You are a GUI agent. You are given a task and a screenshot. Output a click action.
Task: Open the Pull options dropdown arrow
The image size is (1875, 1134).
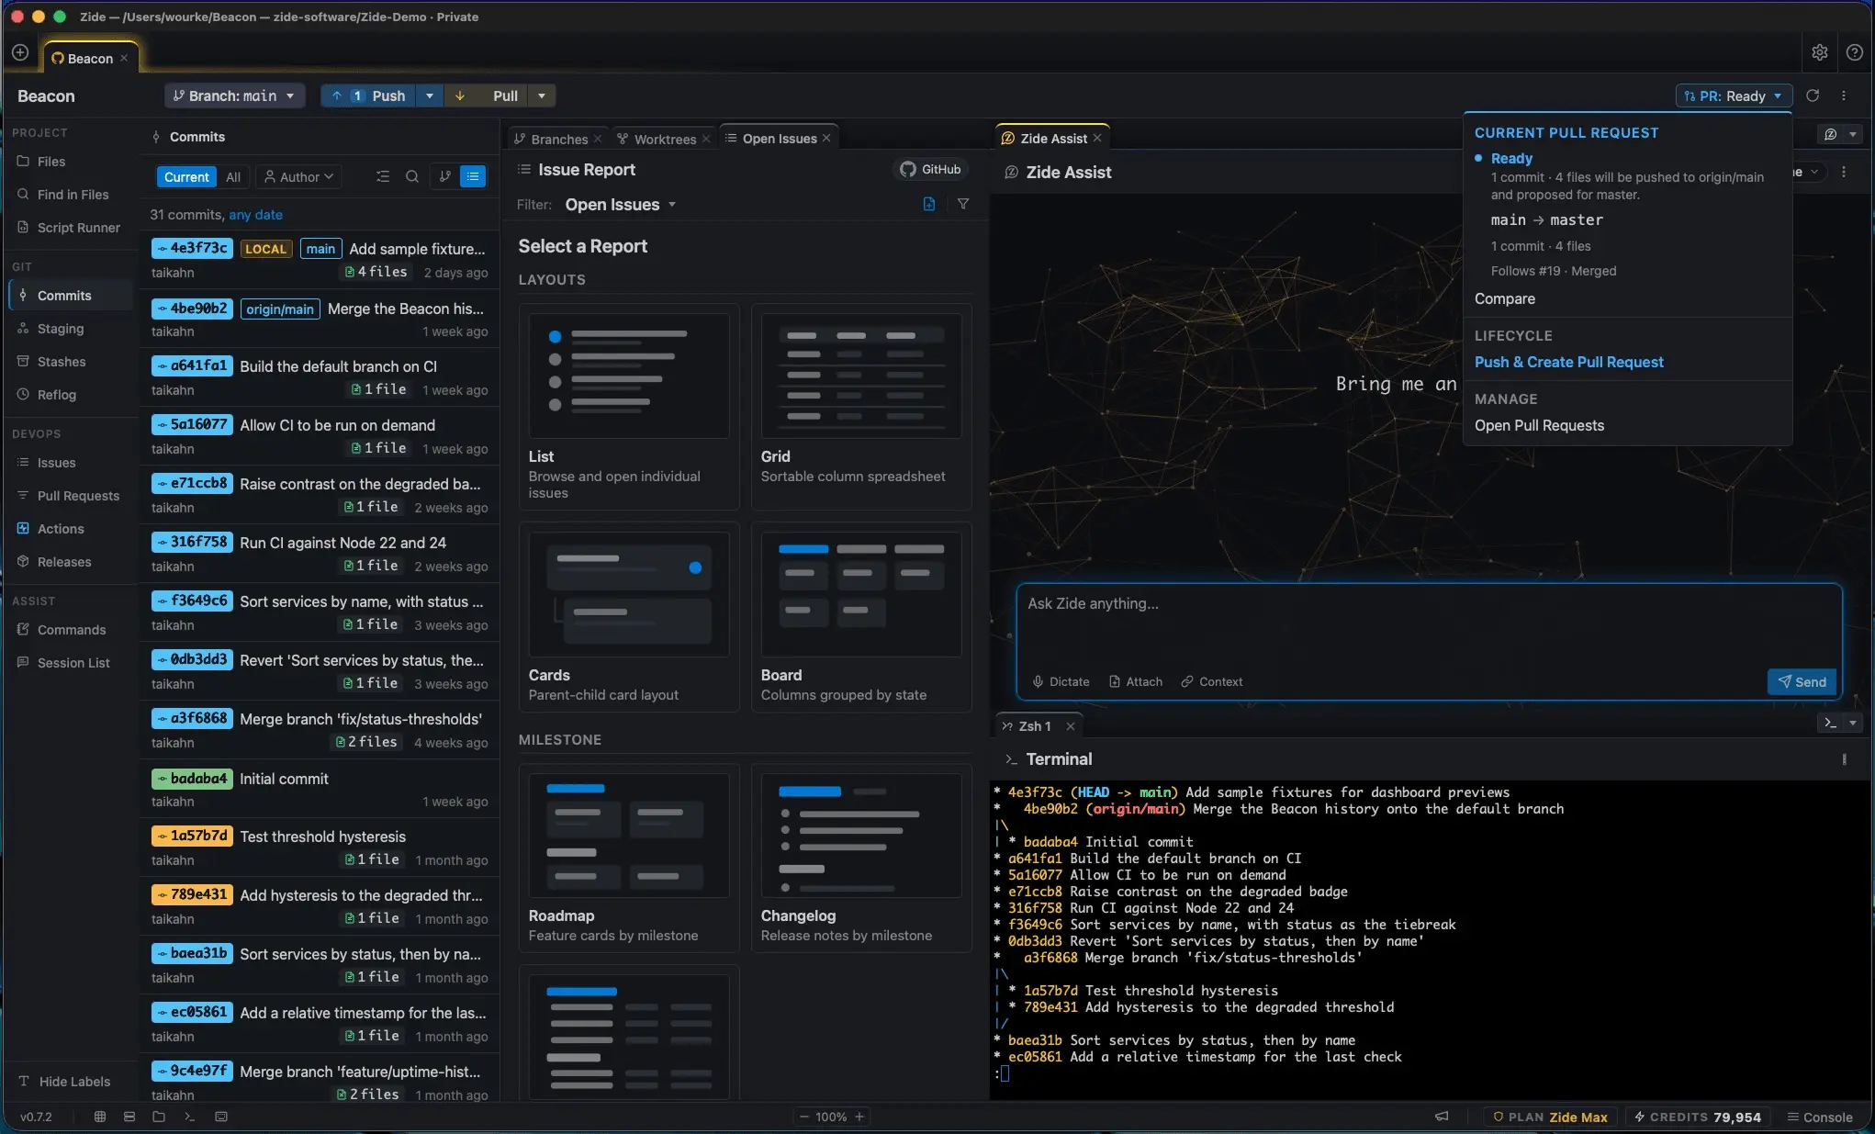[542, 95]
